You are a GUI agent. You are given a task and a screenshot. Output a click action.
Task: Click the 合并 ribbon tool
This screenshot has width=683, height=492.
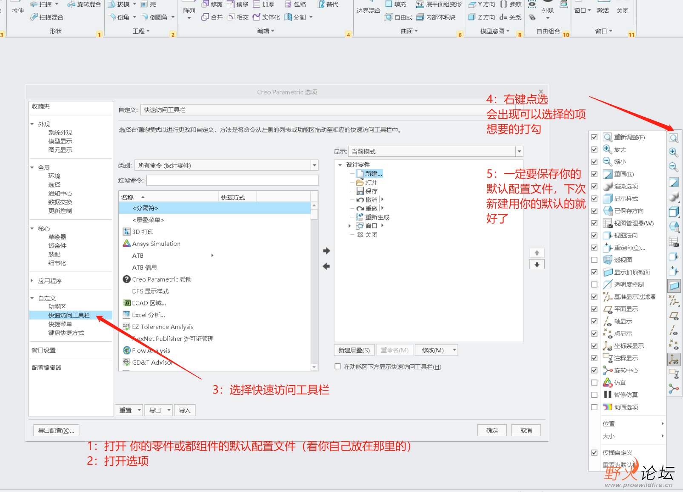[211, 17]
